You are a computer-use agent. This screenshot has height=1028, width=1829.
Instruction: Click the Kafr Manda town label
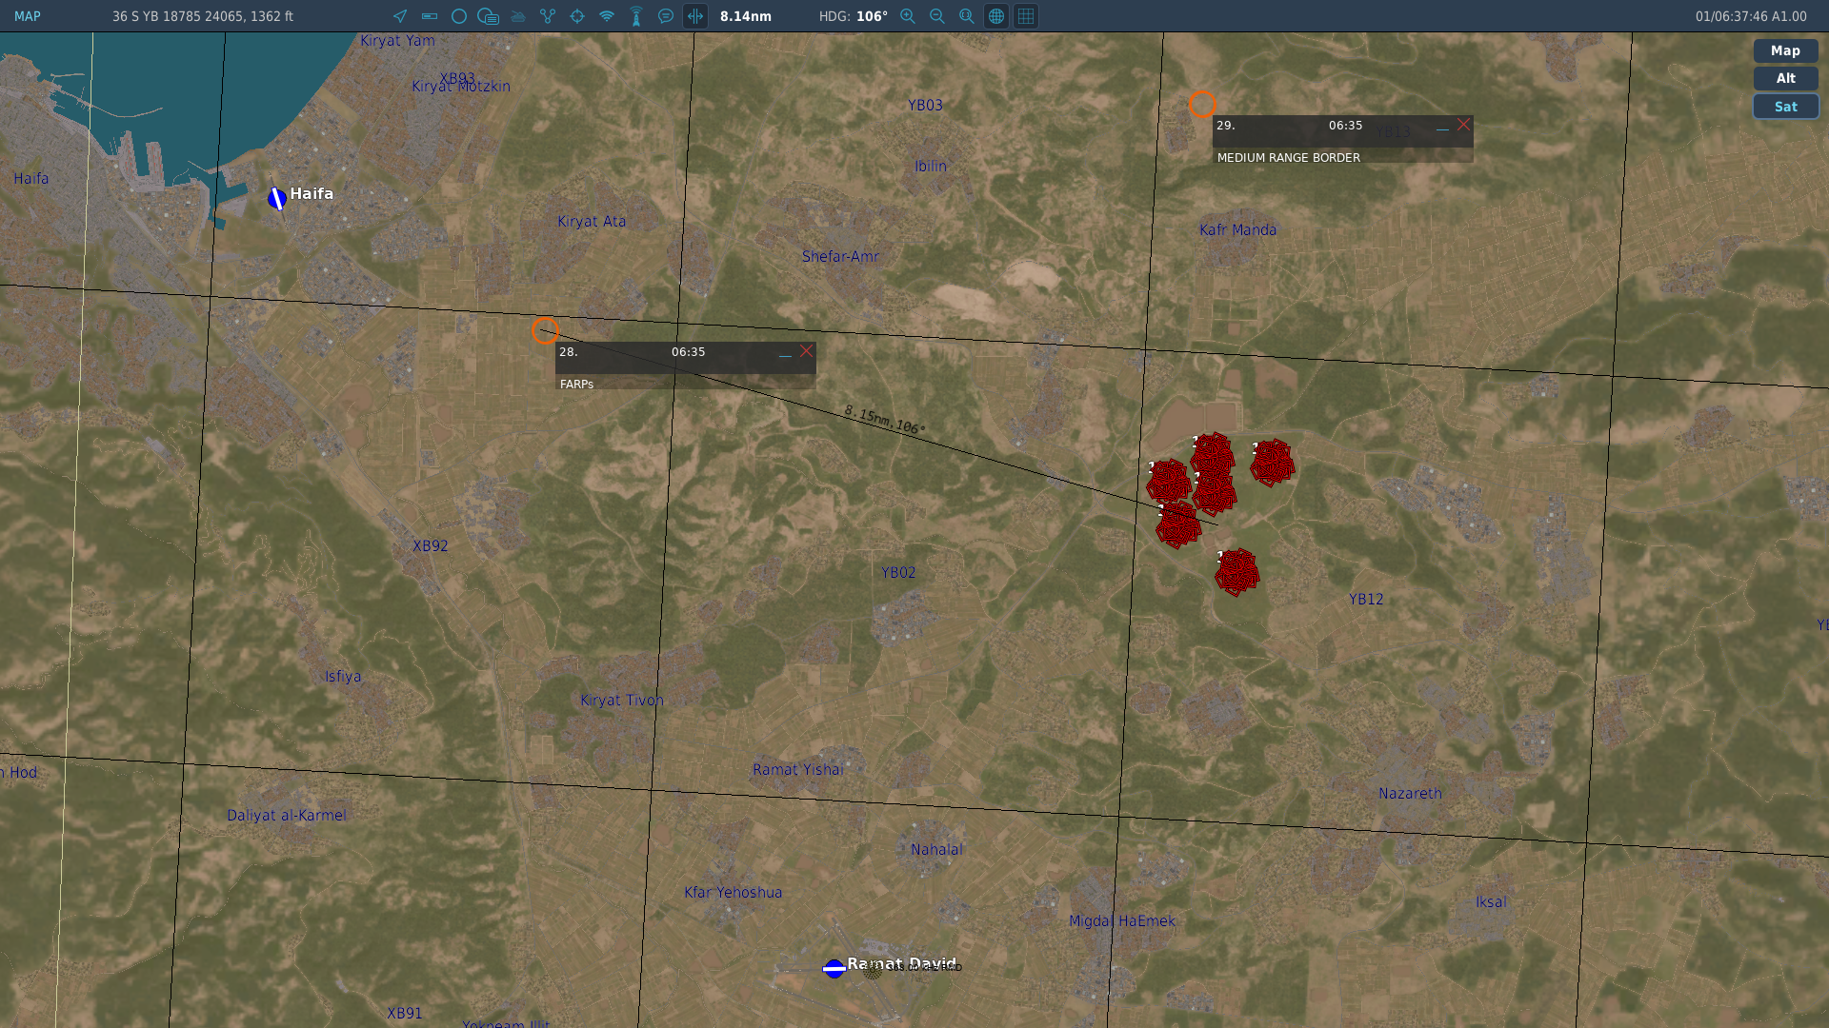1237,230
